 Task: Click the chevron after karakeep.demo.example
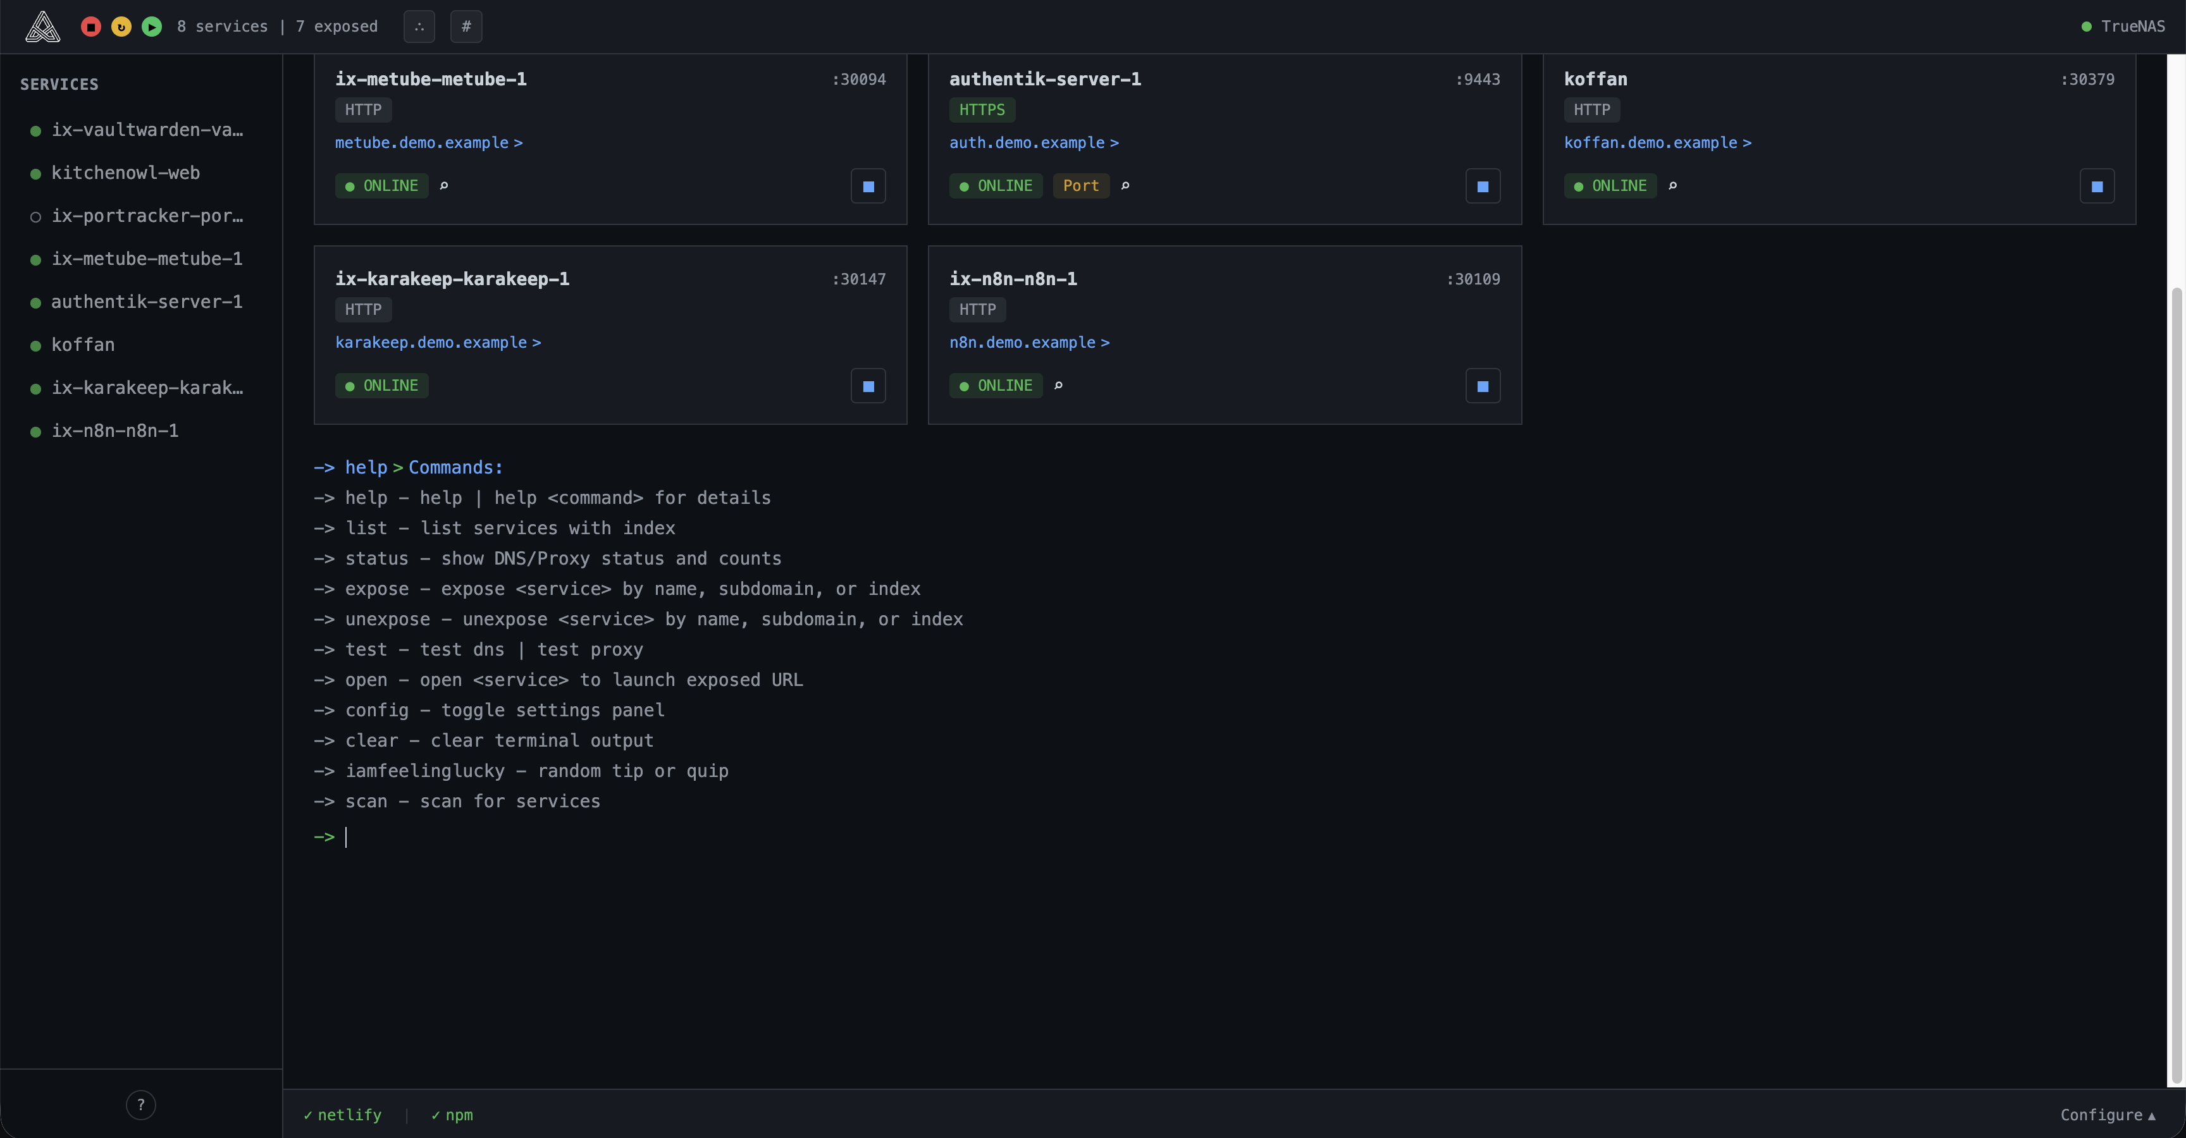[x=536, y=343]
